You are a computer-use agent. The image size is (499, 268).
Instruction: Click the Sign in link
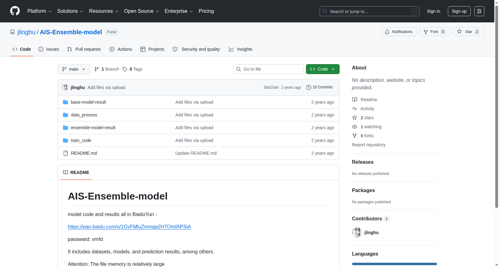(434, 11)
